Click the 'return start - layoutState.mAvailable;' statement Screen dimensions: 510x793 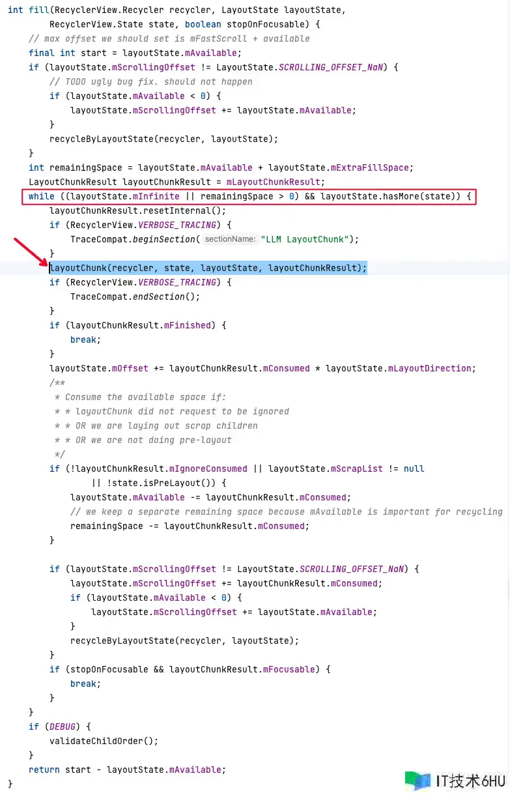128,770
